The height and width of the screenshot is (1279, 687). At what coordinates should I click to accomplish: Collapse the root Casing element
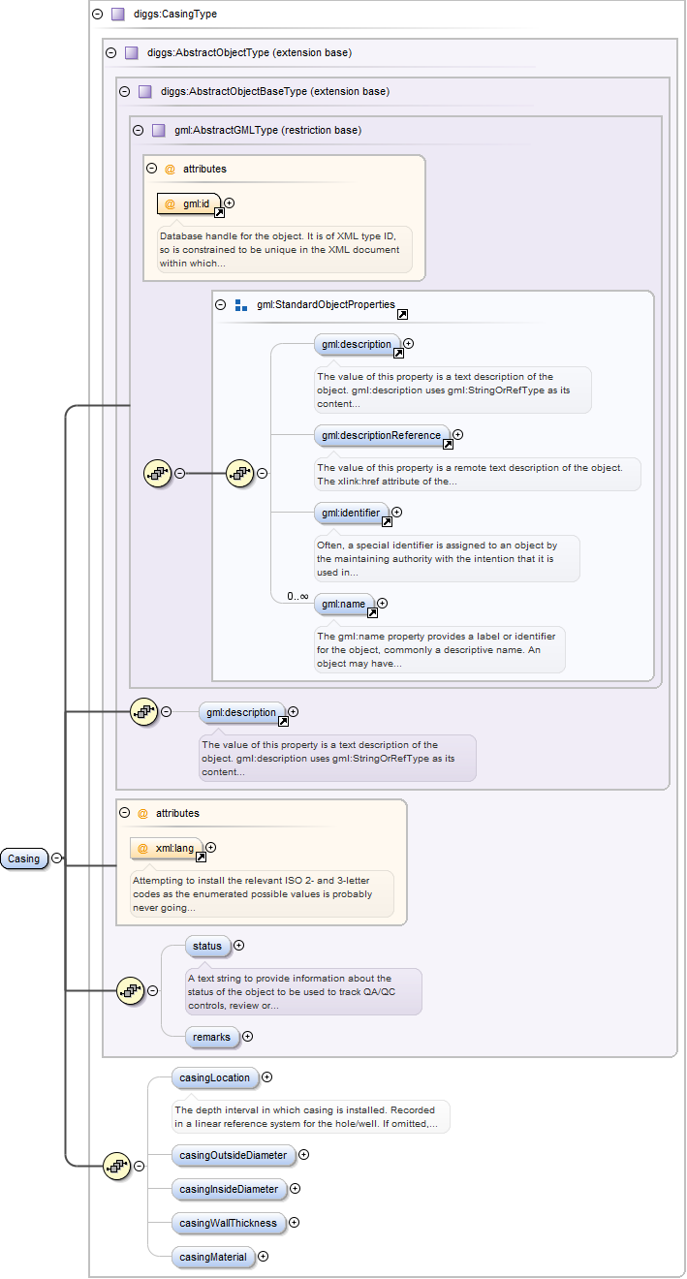[57, 858]
